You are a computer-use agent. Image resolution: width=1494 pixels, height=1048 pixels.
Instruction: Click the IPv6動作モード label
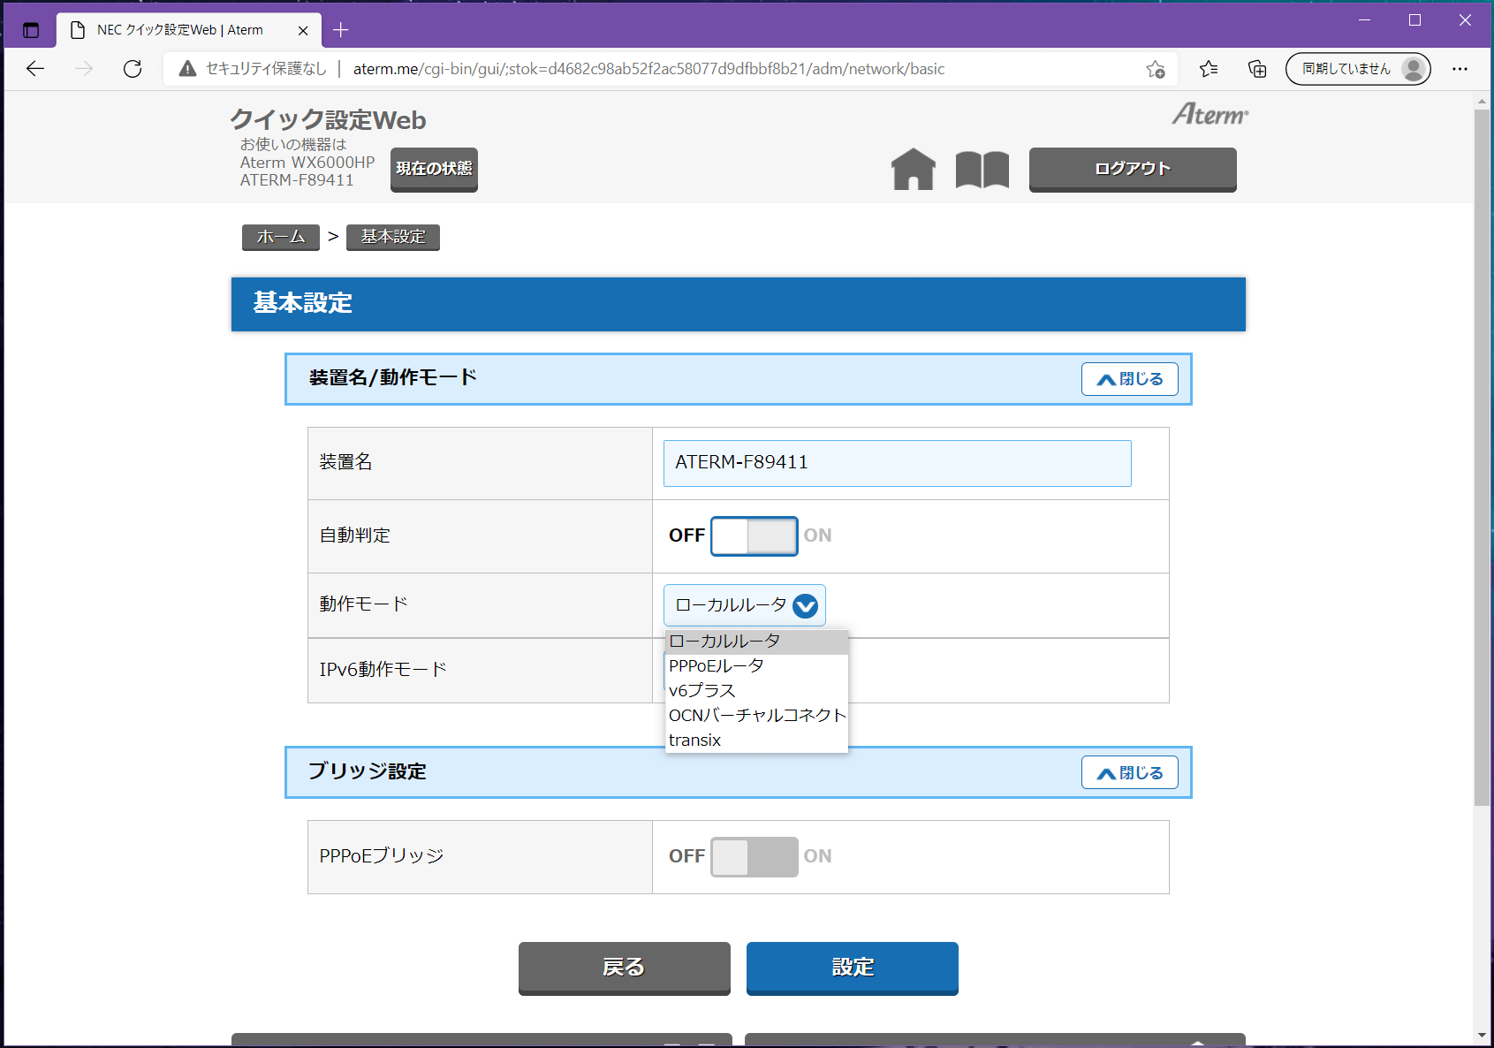[383, 670]
